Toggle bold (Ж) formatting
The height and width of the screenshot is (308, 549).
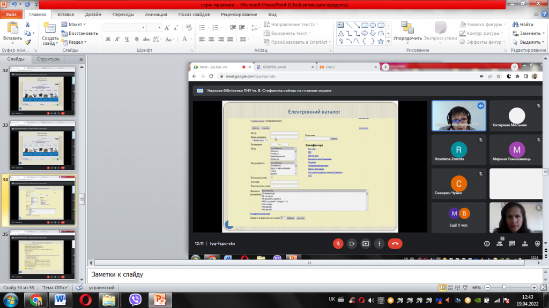(x=108, y=39)
